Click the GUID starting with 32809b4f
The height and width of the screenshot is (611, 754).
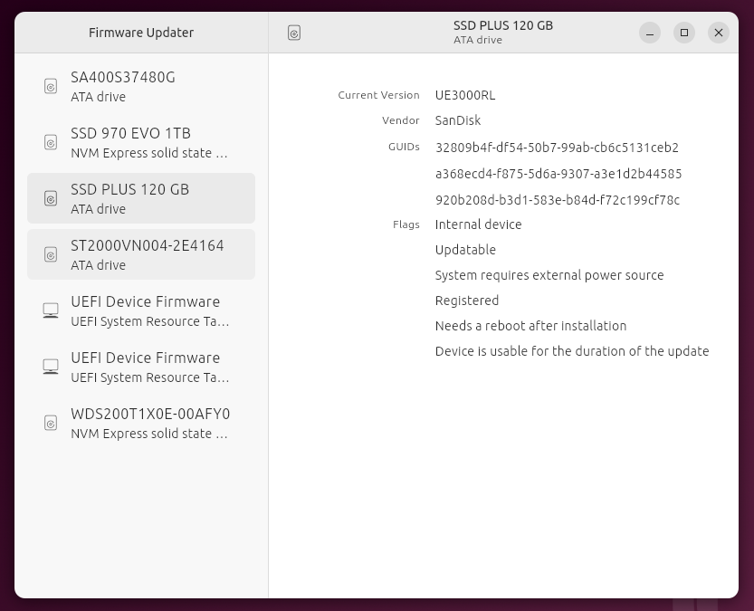(x=557, y=148)
